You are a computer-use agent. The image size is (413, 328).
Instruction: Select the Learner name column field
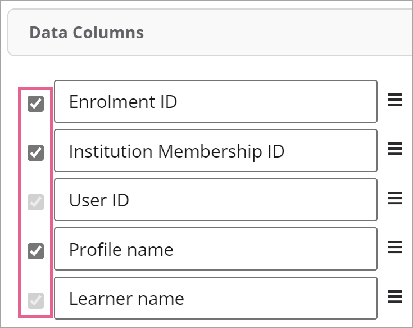(216, 298)
